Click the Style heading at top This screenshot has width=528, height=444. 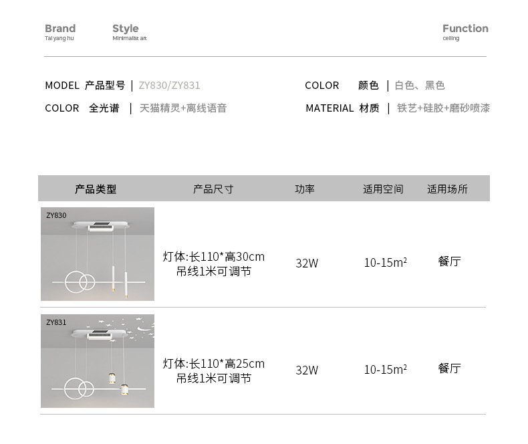tap(126, 29)
